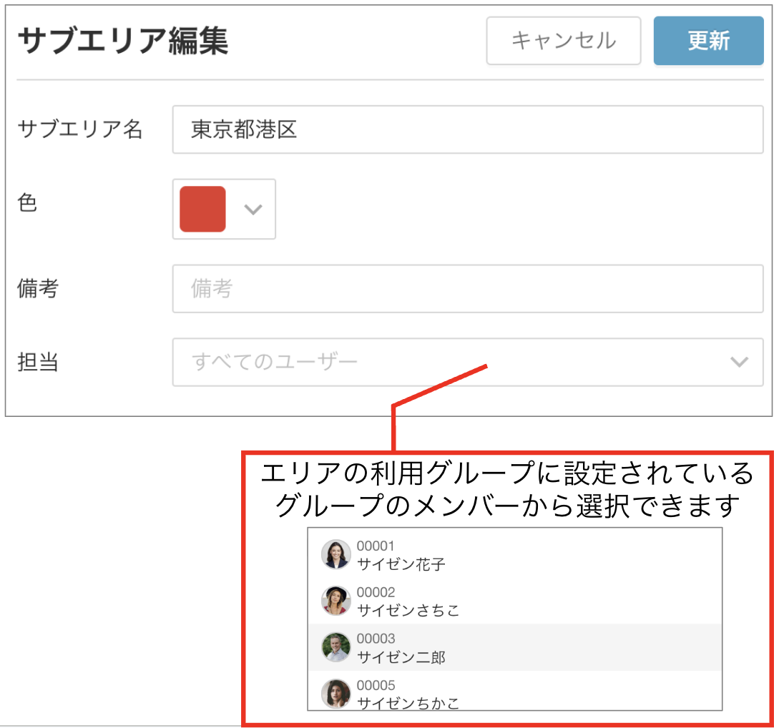Viewport: 774px width, 728px height.
Task: Click the 更新 button
Action: click(x=708, y=41)
